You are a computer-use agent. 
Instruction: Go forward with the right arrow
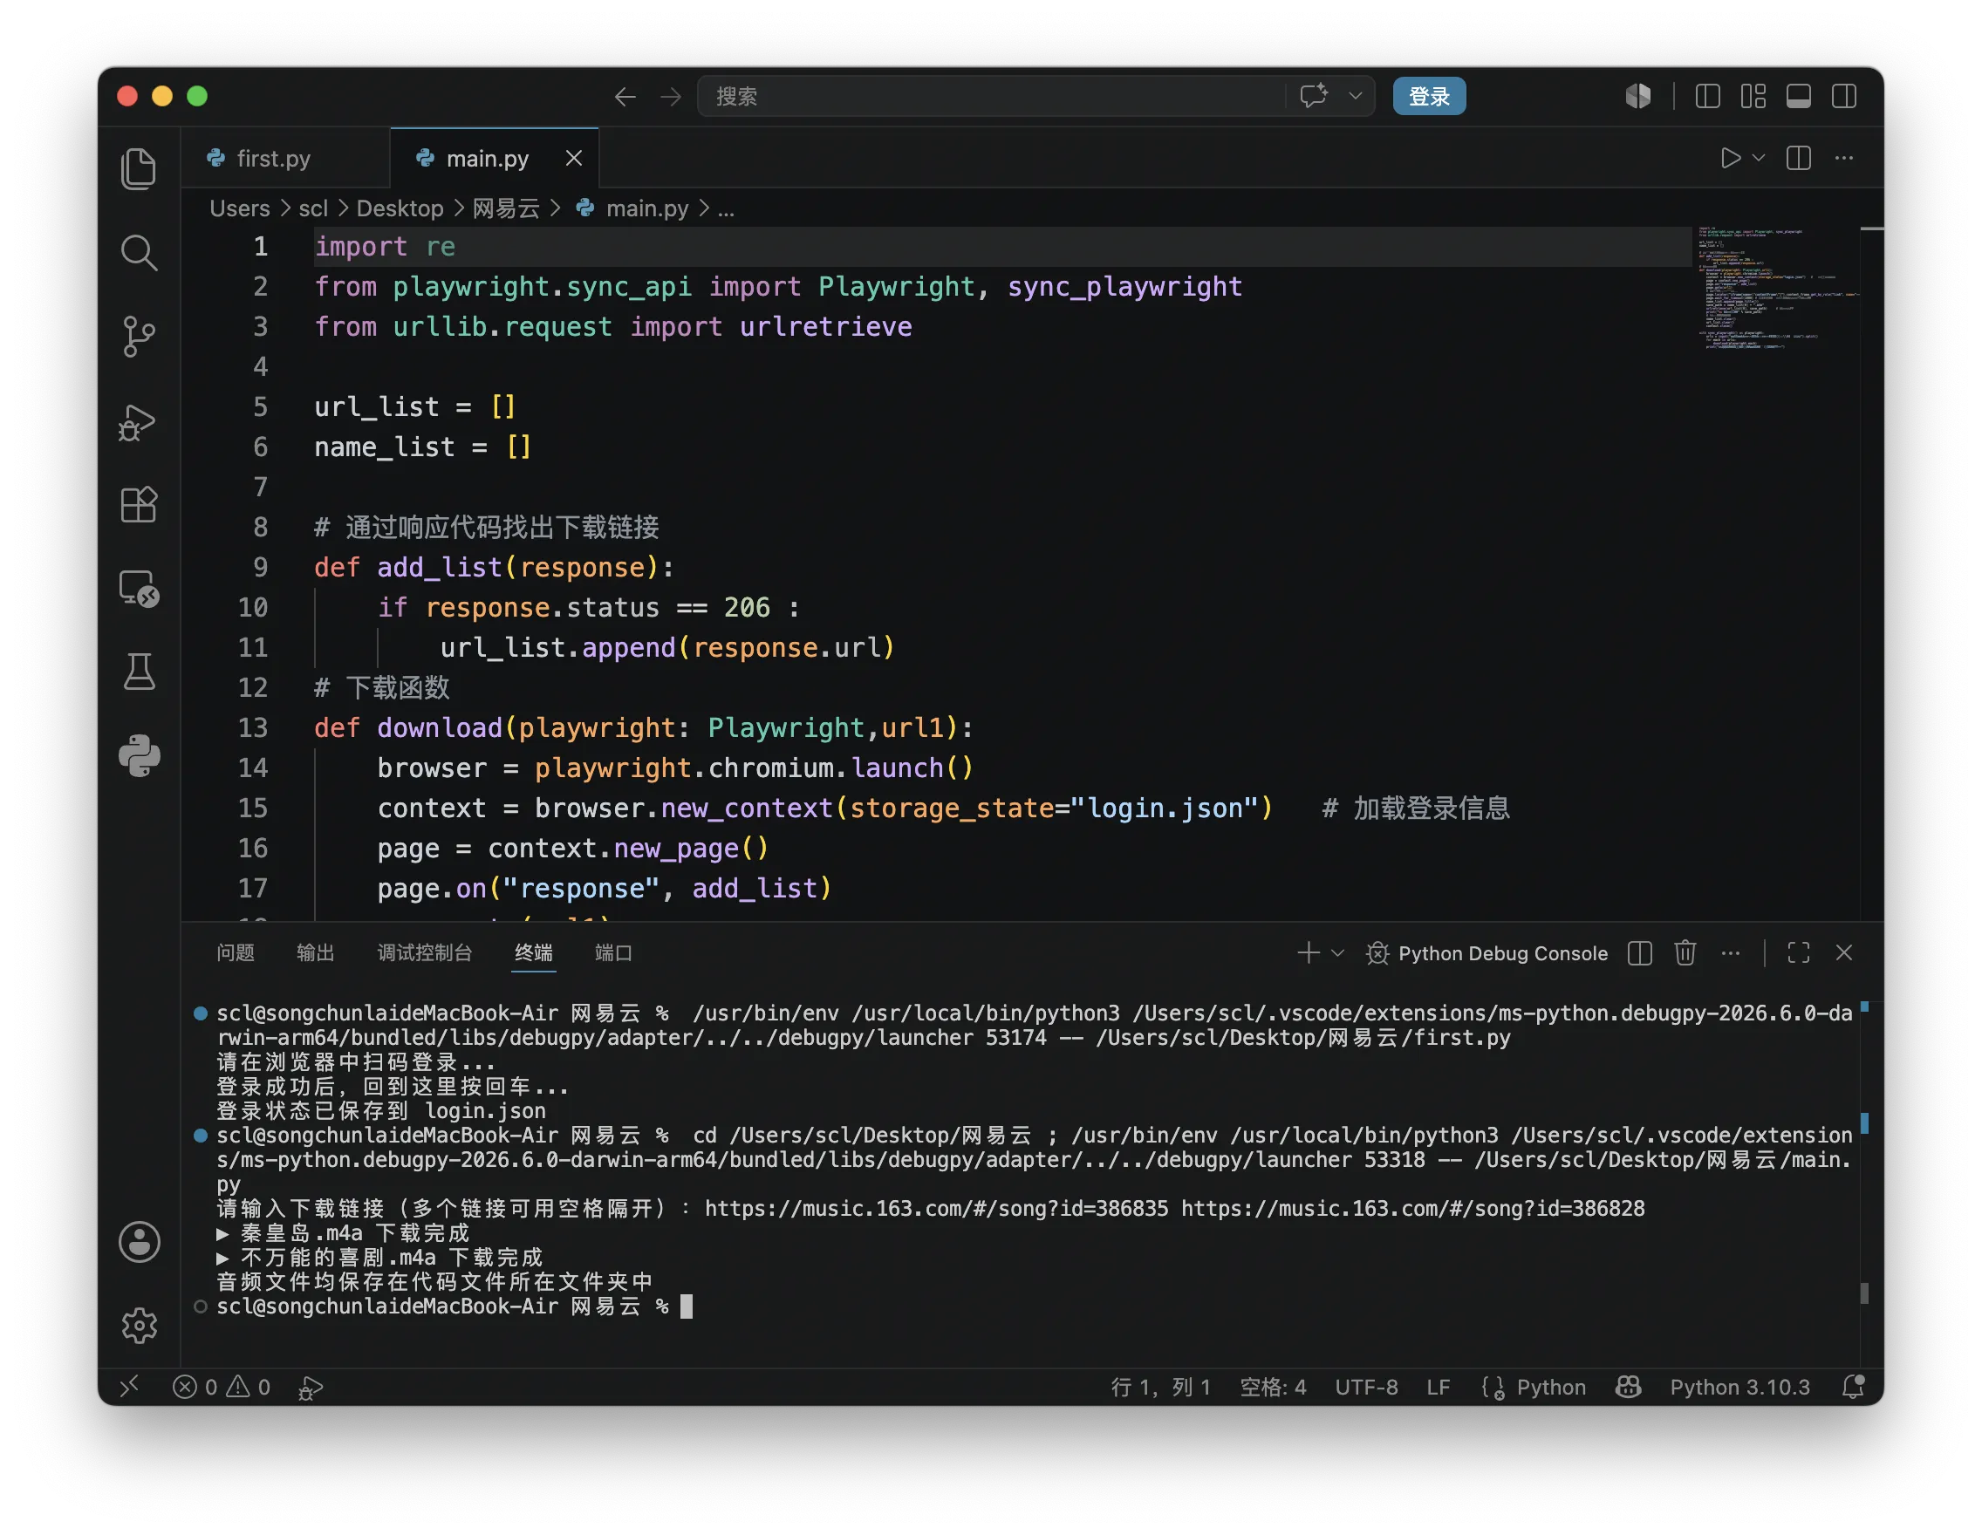671,96
